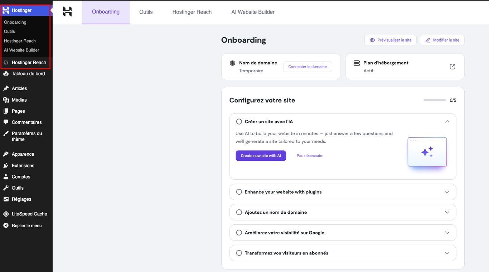
Task: Click the 0/5 setup progress bar
Action: pos(435,100)
